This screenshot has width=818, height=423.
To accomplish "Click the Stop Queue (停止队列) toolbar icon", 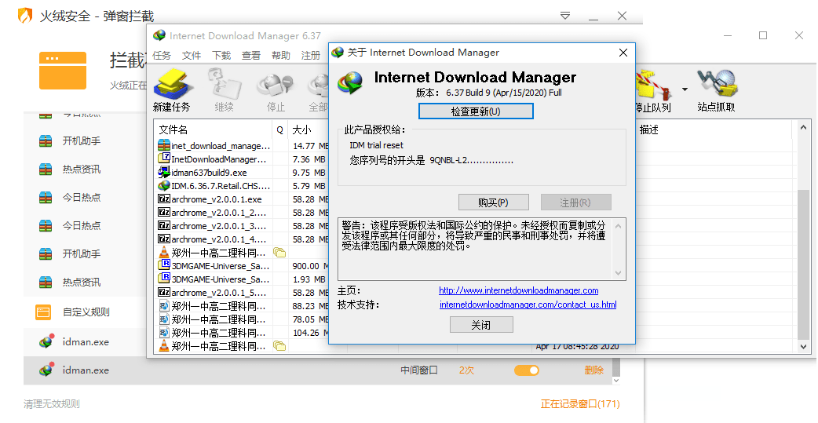I will coord(654,91).
